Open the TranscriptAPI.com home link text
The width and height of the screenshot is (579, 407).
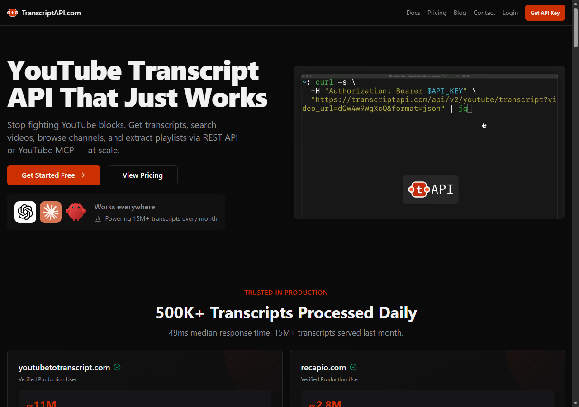[51, 13]
